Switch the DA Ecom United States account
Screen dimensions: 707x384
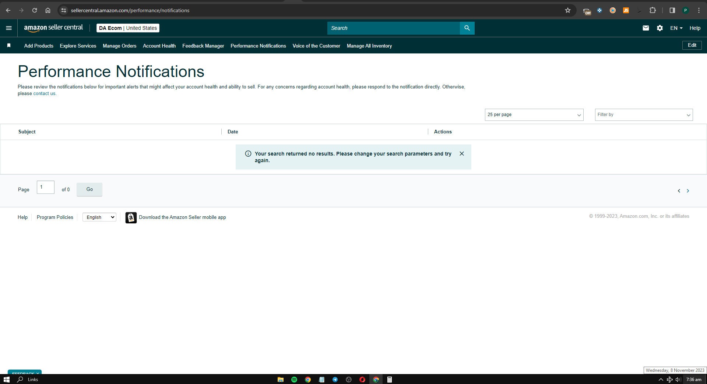128,28
